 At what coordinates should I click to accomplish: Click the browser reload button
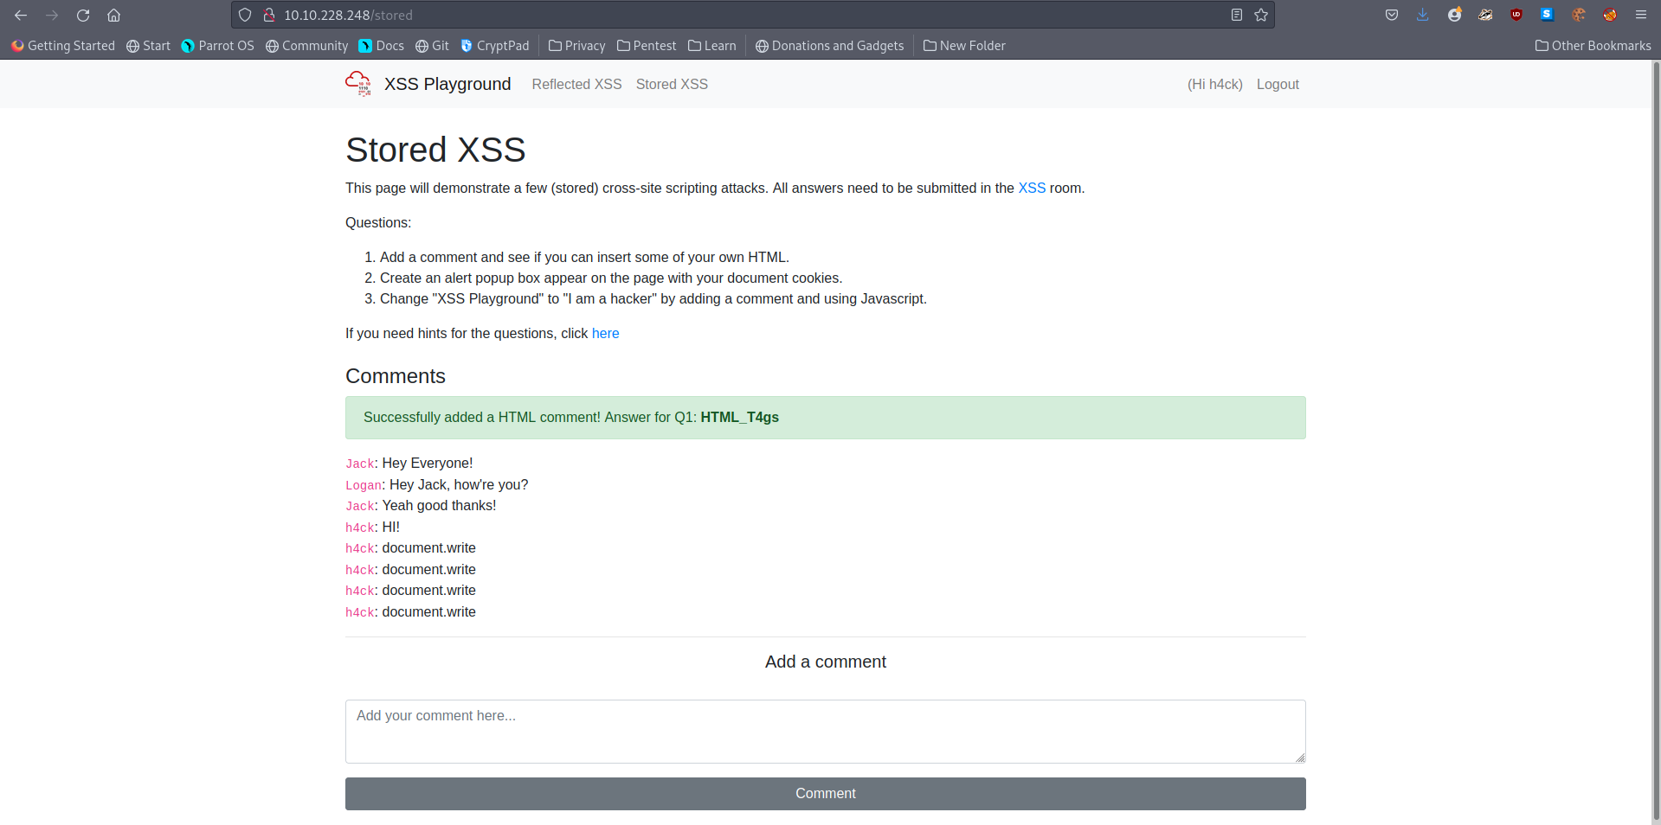[83, 16]
